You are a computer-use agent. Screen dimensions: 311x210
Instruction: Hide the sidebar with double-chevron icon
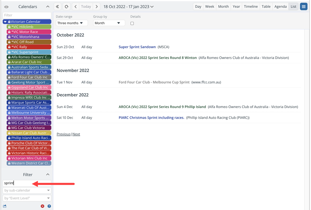57,7
